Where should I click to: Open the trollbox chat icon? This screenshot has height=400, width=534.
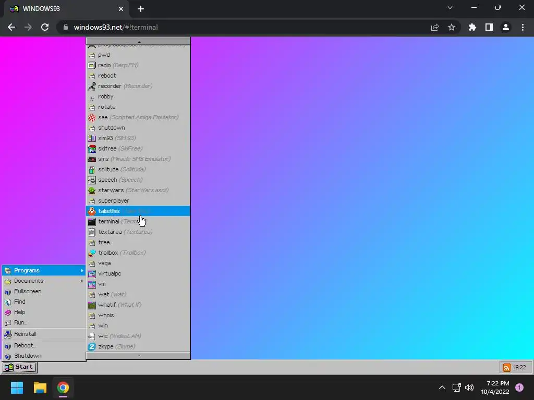click(92, 253)
